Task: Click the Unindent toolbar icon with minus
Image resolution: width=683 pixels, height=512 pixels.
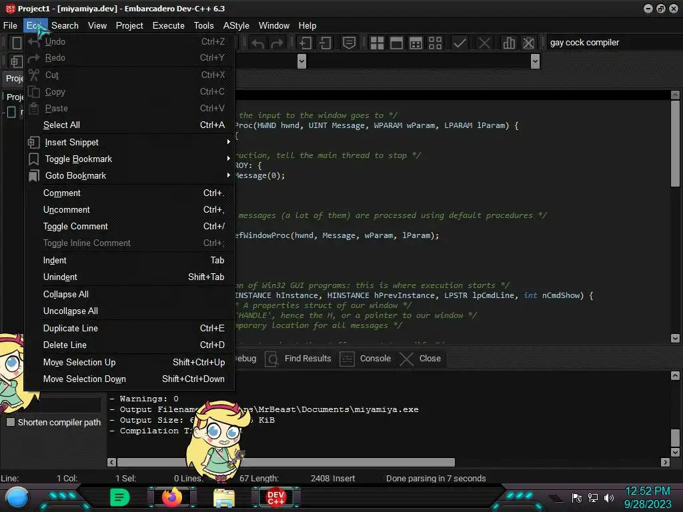Action: coord(325,43)
